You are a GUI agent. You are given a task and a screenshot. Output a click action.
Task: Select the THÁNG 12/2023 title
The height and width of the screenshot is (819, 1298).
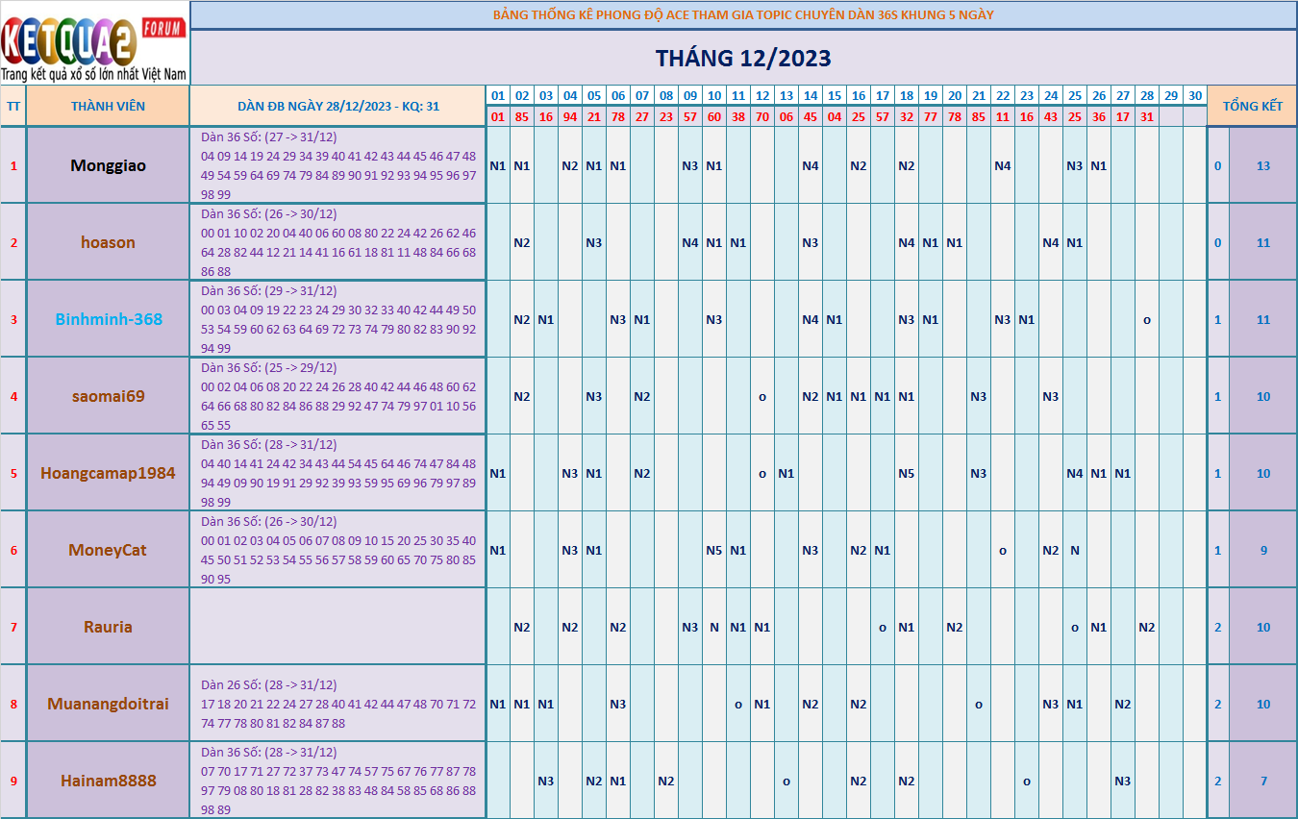743,58
